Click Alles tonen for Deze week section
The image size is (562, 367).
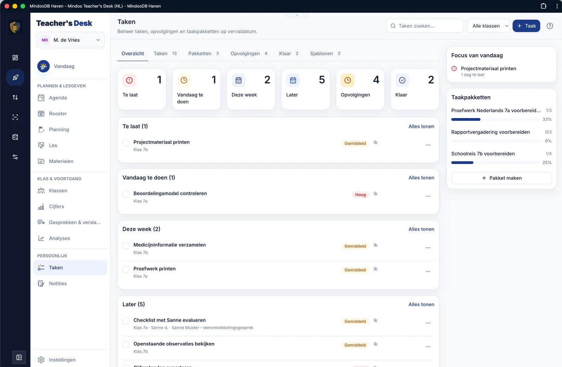(x=421, y=229)
